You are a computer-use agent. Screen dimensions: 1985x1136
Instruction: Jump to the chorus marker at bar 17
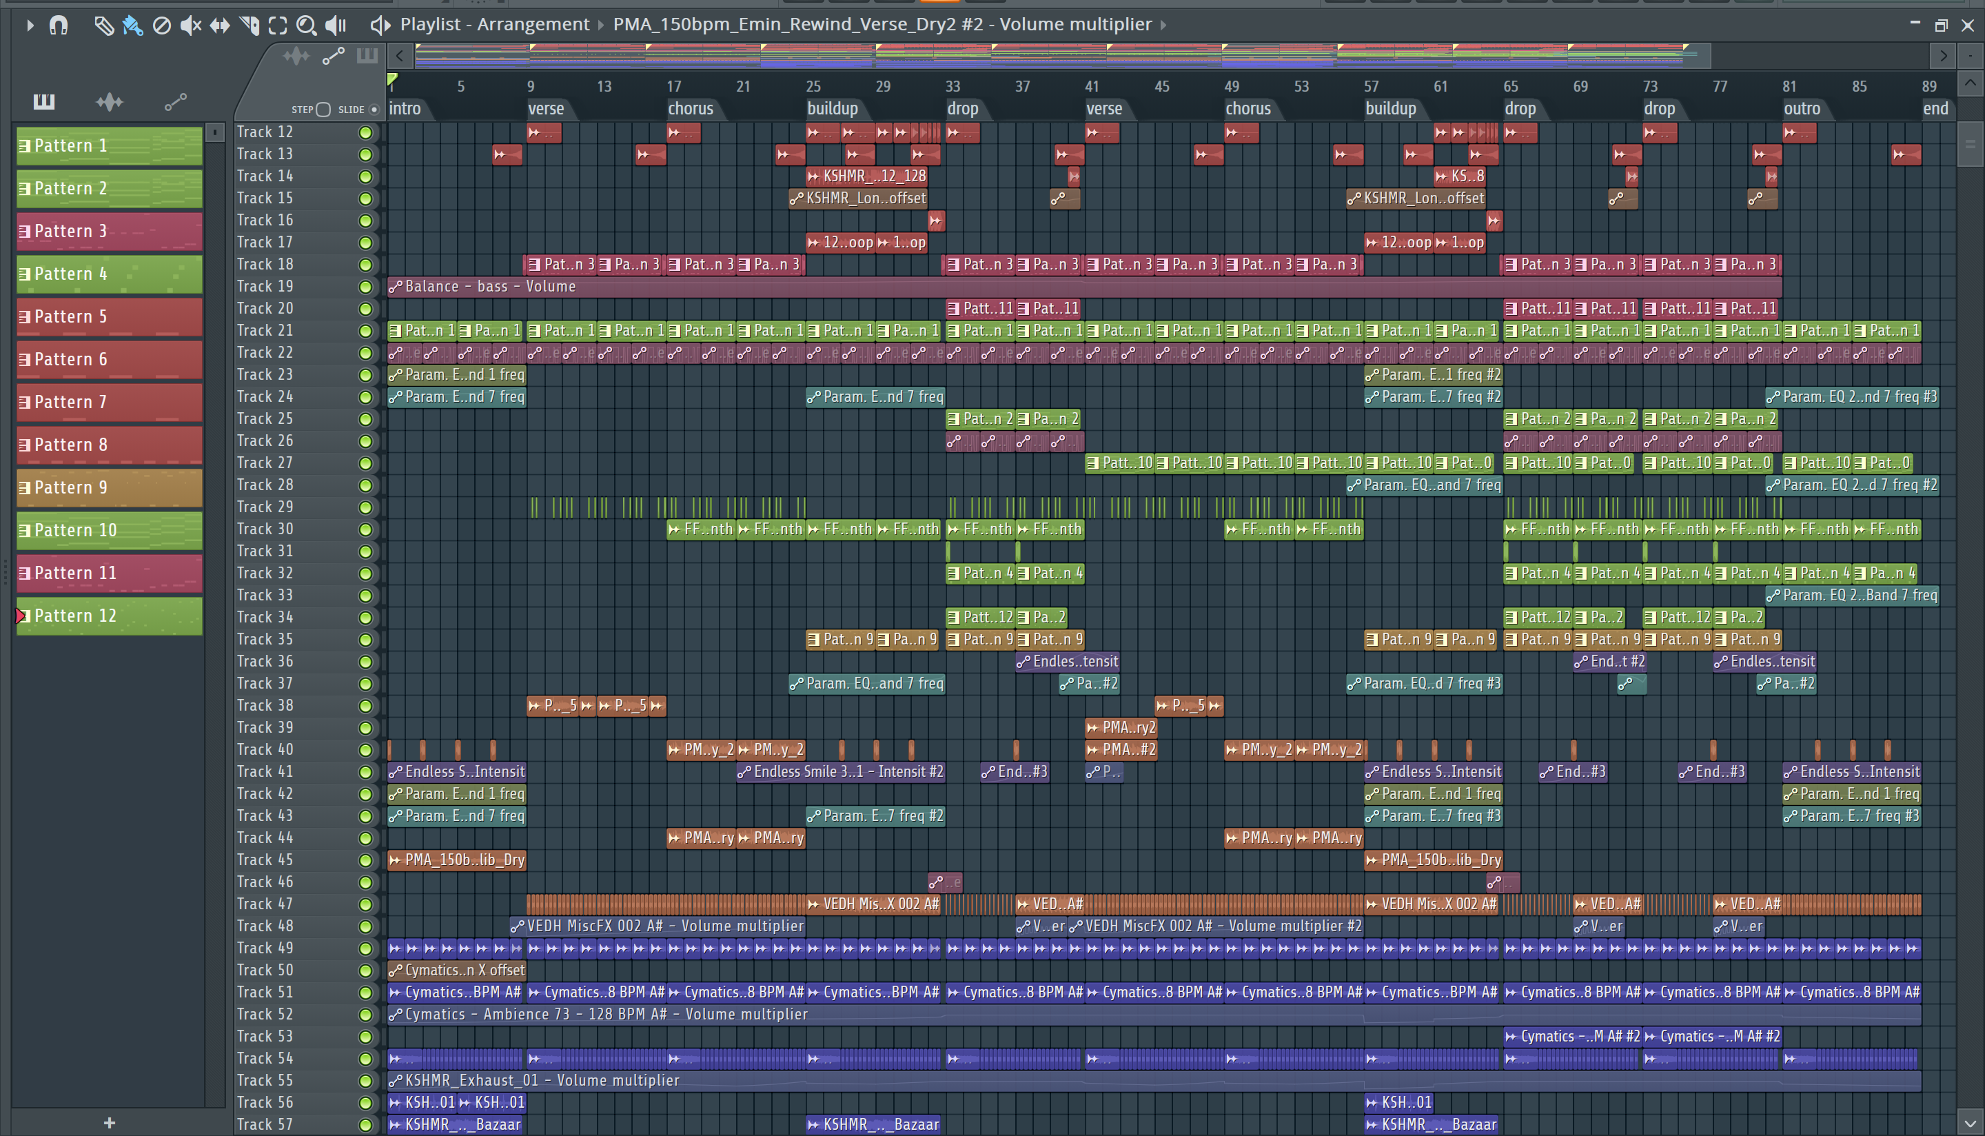[690, 109]
